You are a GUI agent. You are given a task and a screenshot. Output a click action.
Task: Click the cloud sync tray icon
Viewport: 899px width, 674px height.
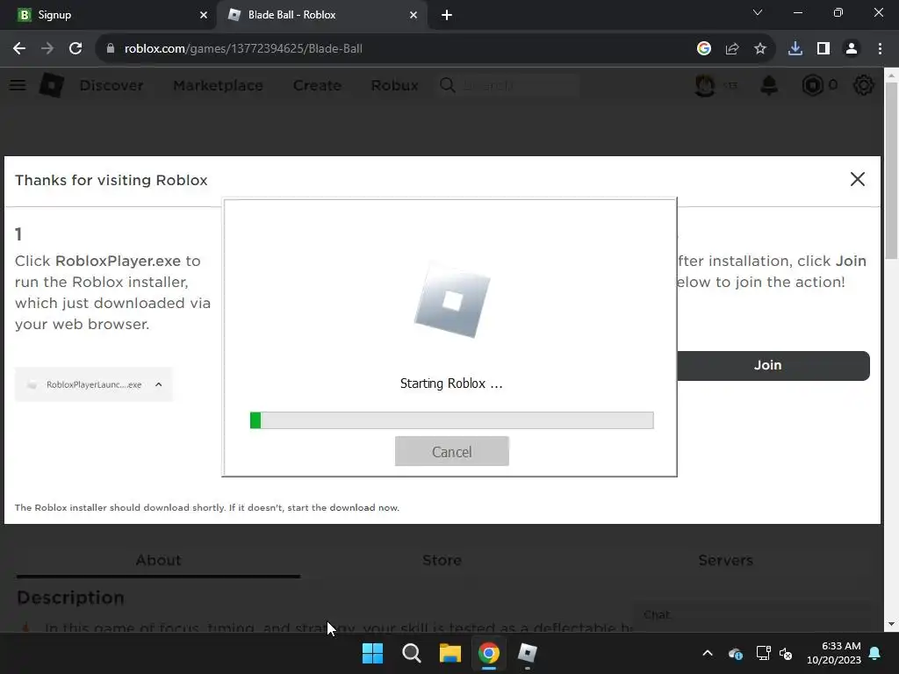[736, 653]
